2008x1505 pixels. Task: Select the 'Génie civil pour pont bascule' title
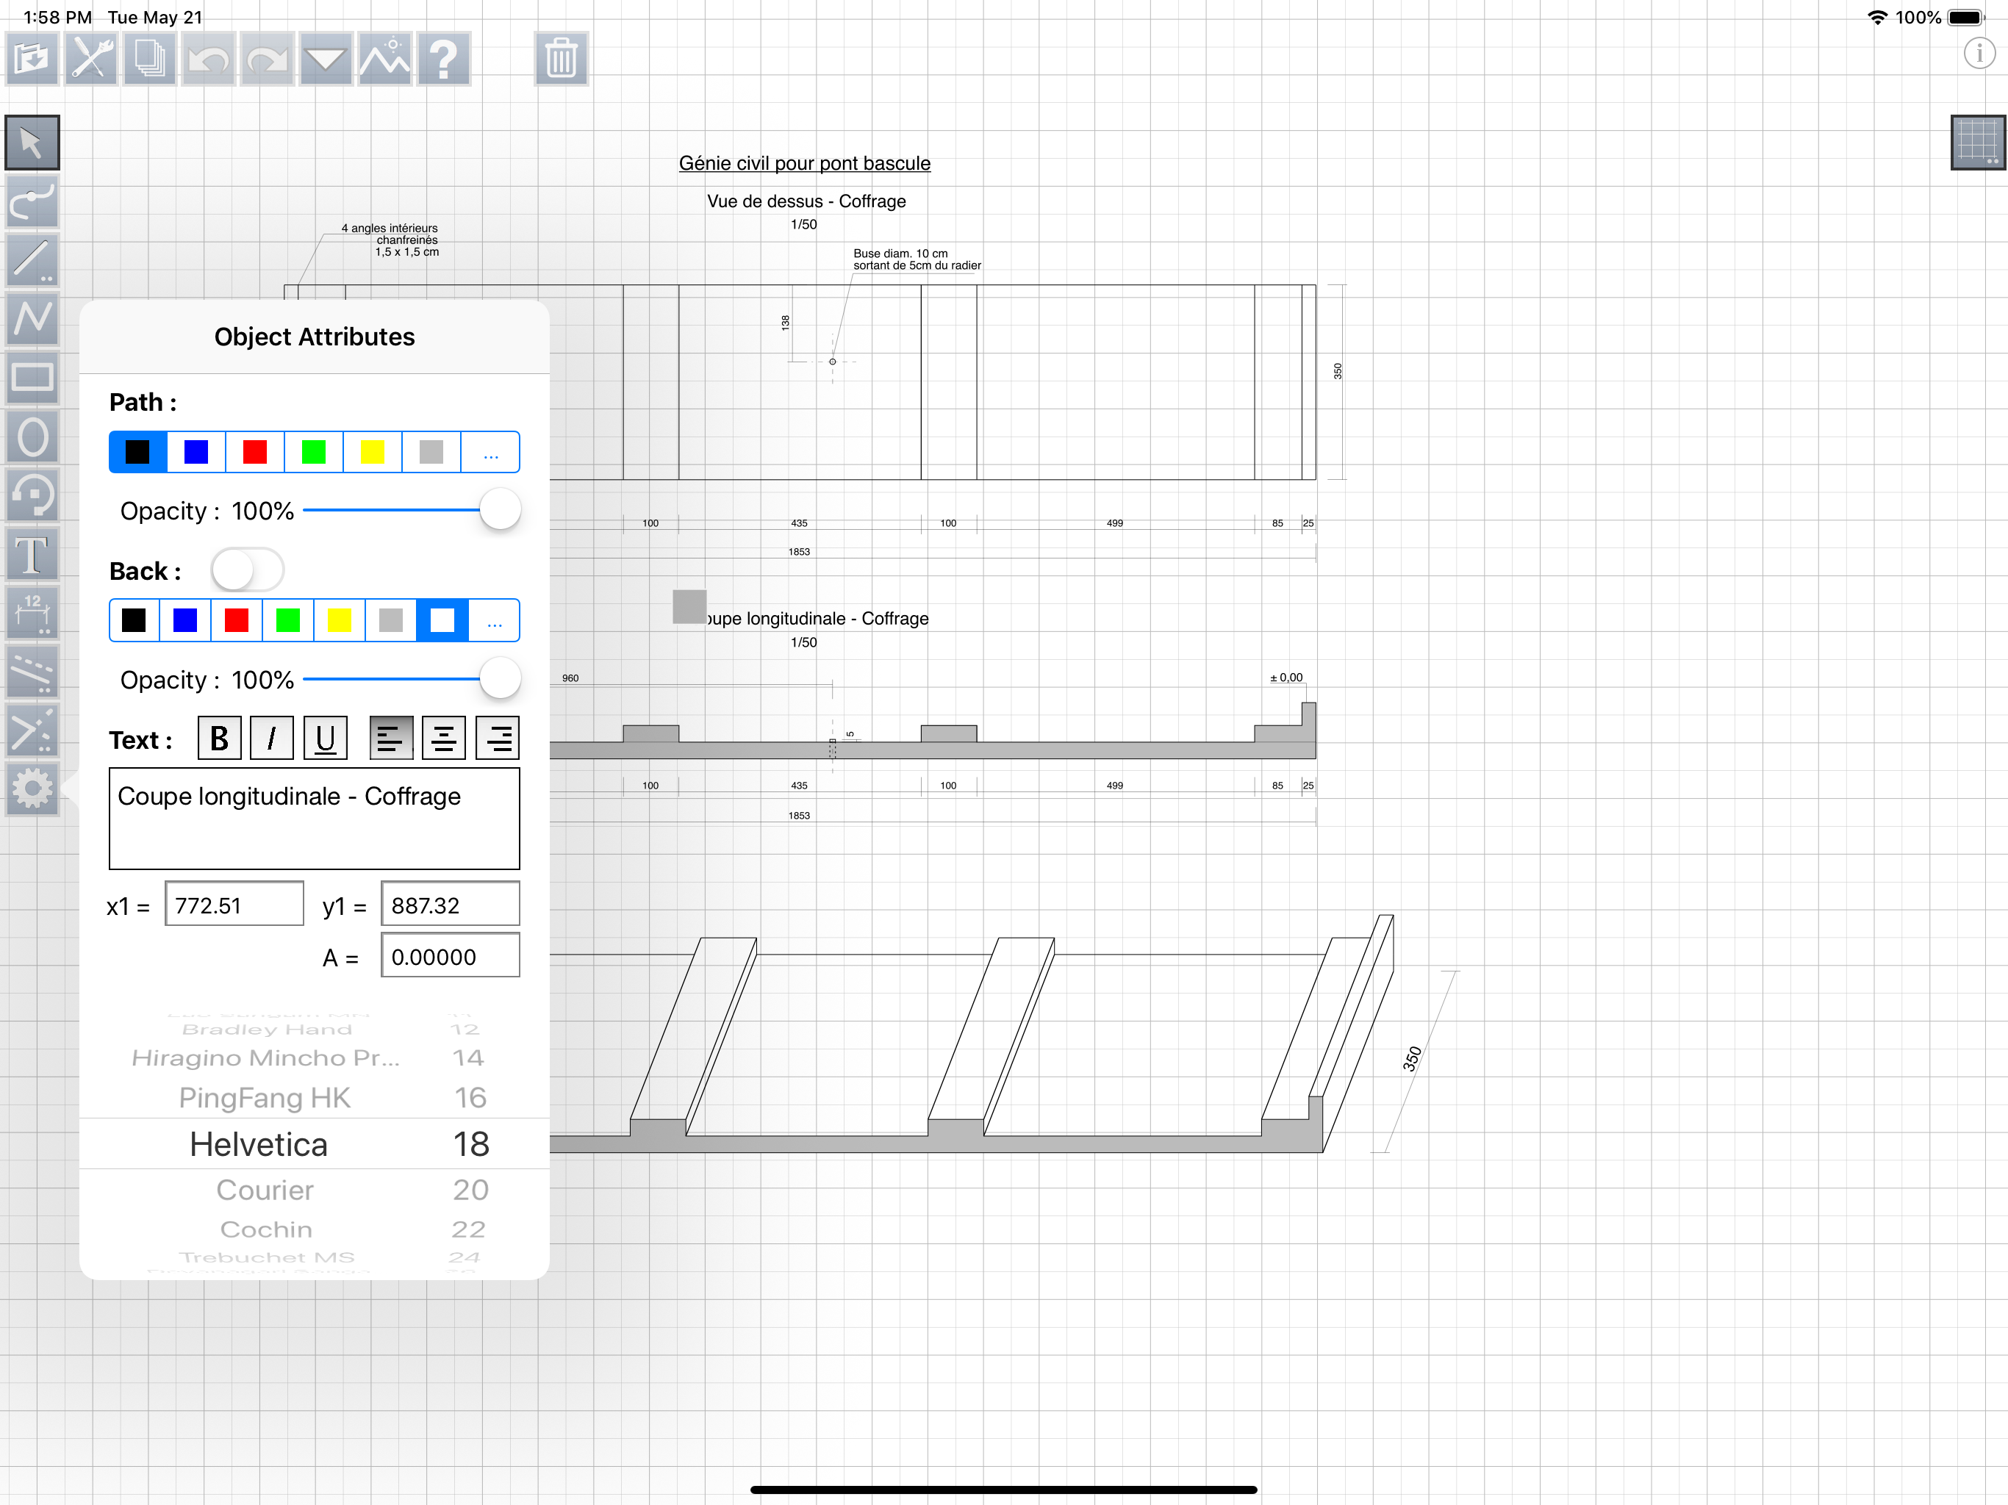tap(804, 163)
